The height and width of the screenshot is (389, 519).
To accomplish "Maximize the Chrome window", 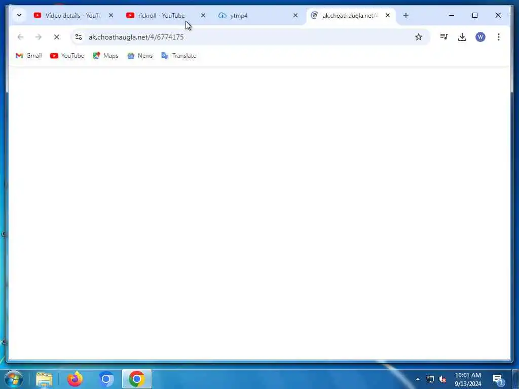I will (474, 15).
